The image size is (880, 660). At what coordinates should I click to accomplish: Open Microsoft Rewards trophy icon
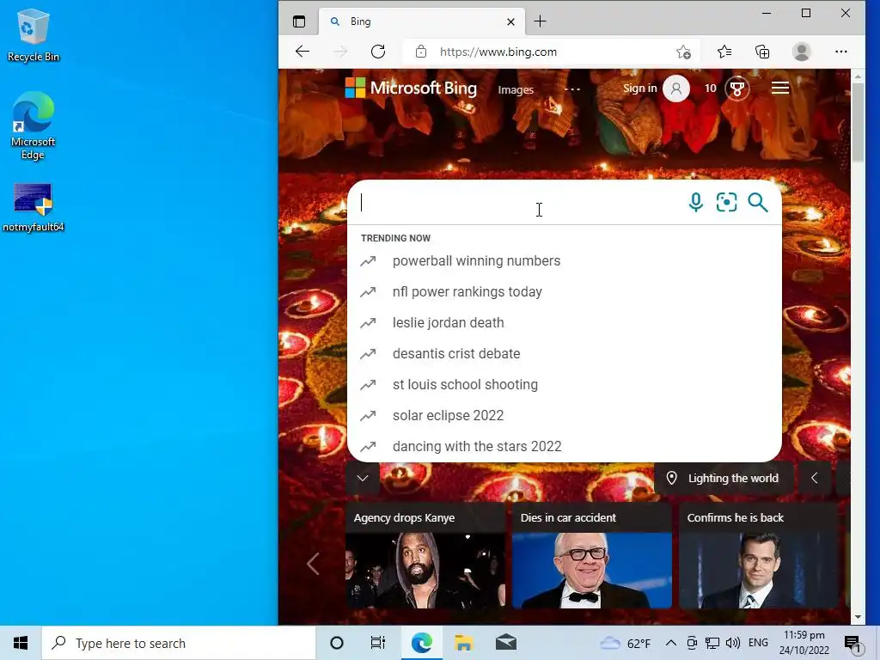[737, 89]
